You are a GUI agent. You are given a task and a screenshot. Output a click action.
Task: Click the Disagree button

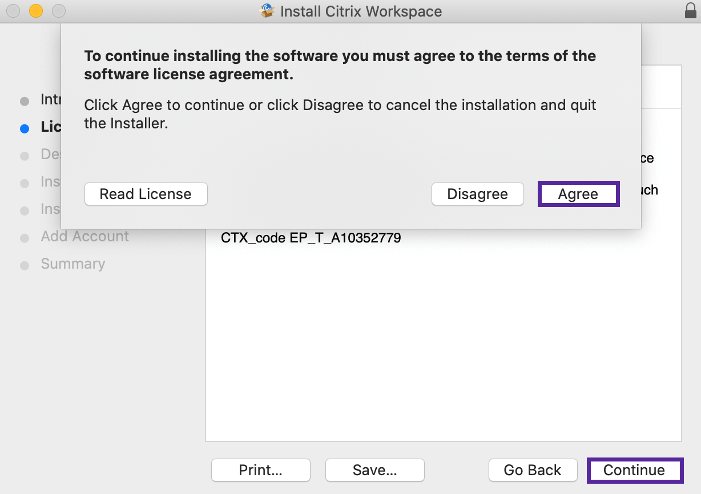477,194
